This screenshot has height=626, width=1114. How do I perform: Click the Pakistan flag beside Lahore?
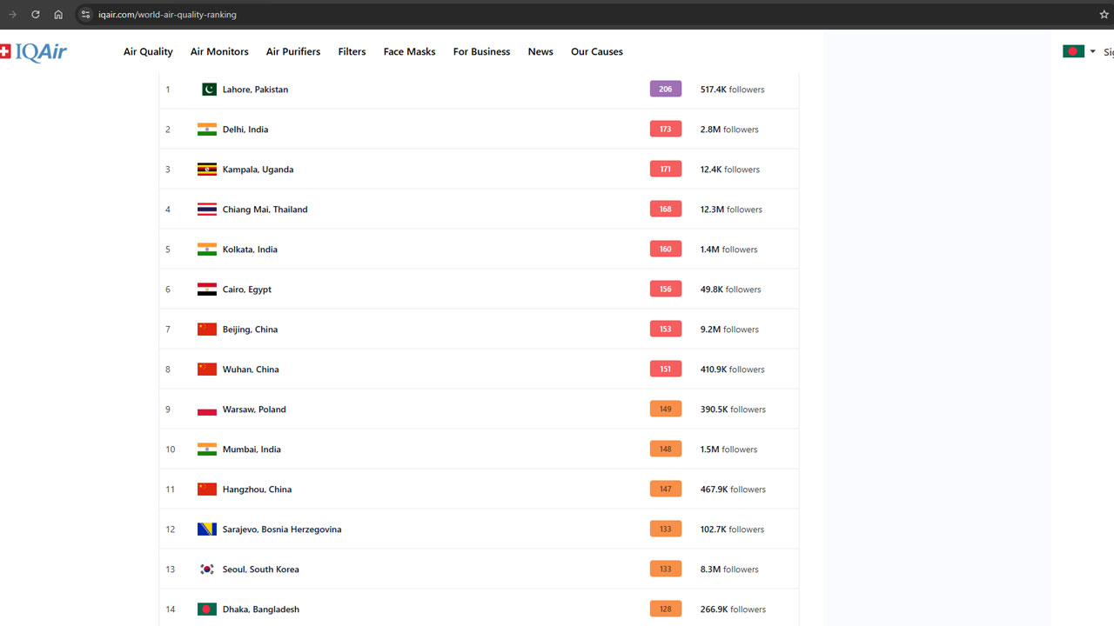click(209, 90)
